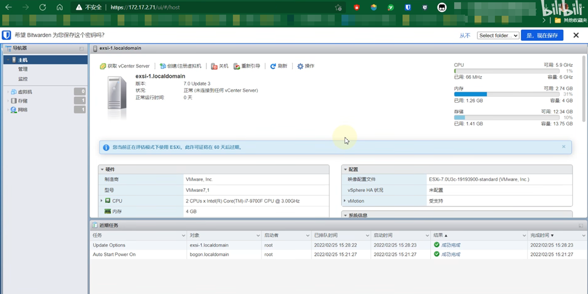Open 操作 actions gear menu
This screenshot has height=294, width=588.
point(306,66)
